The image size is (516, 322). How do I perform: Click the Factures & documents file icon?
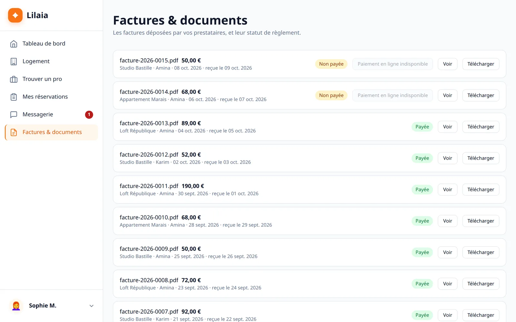click(x=14, y=132)
